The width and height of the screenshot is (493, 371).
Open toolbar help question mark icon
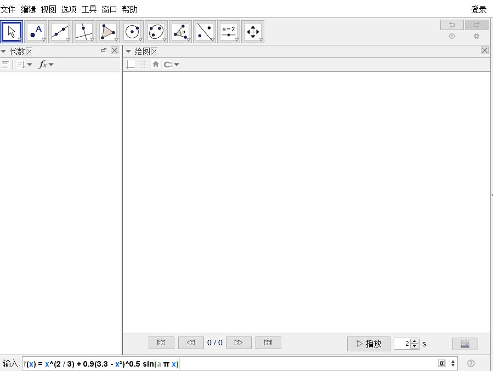coord(452,36)
